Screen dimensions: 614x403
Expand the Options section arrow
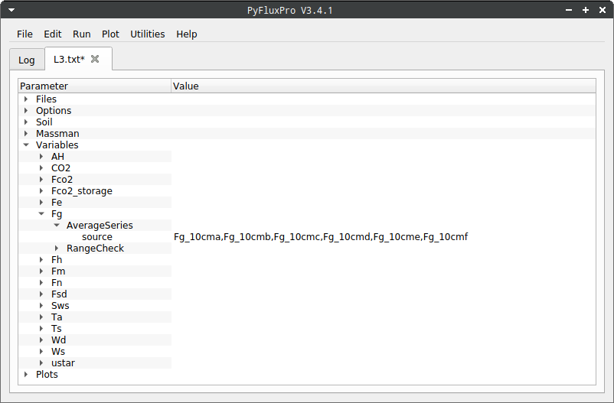tap(26, 110)
